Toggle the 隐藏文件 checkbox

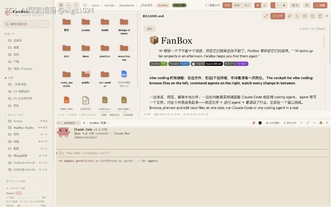207,5
